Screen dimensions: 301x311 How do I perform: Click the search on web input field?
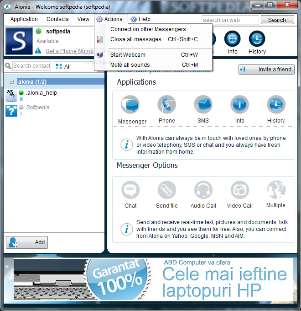(x=230, y=20)
